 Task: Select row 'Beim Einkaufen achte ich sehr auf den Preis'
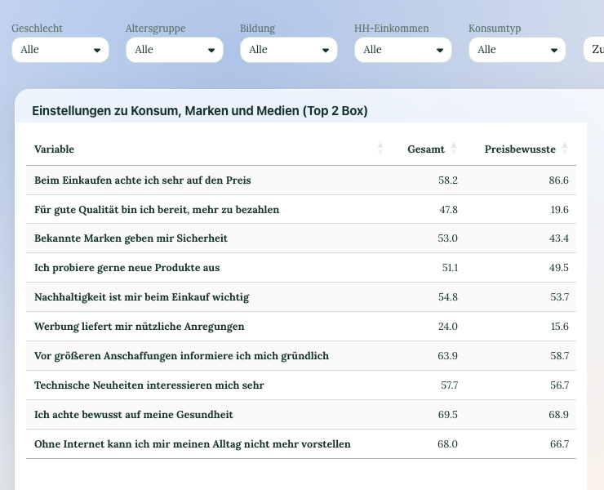[x=301, y=180]
